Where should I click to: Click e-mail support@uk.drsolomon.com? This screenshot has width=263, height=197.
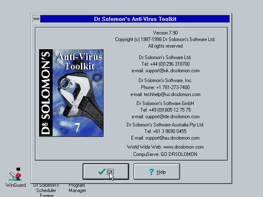[165, 71]
